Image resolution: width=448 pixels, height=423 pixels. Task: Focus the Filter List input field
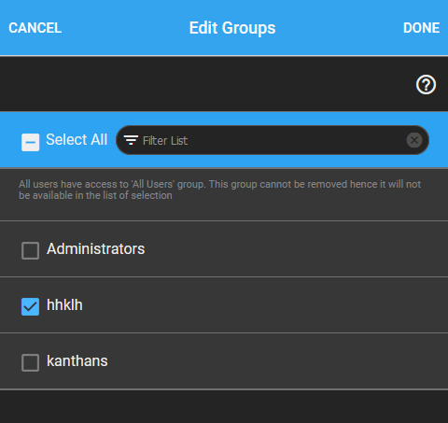tap(273, 140)
